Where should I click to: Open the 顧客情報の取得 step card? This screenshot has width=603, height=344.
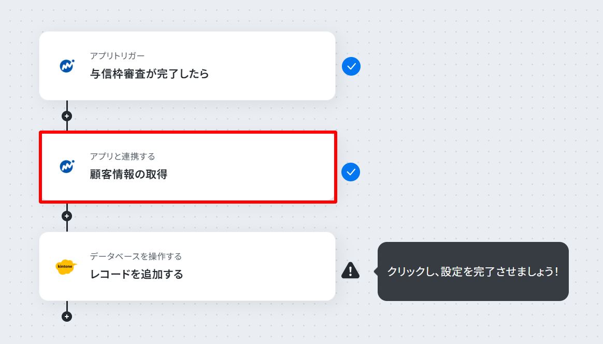188,167
